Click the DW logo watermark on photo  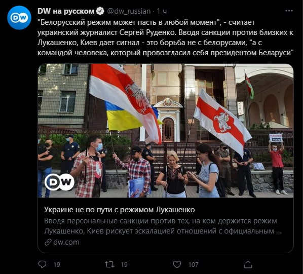coord(59,182)
